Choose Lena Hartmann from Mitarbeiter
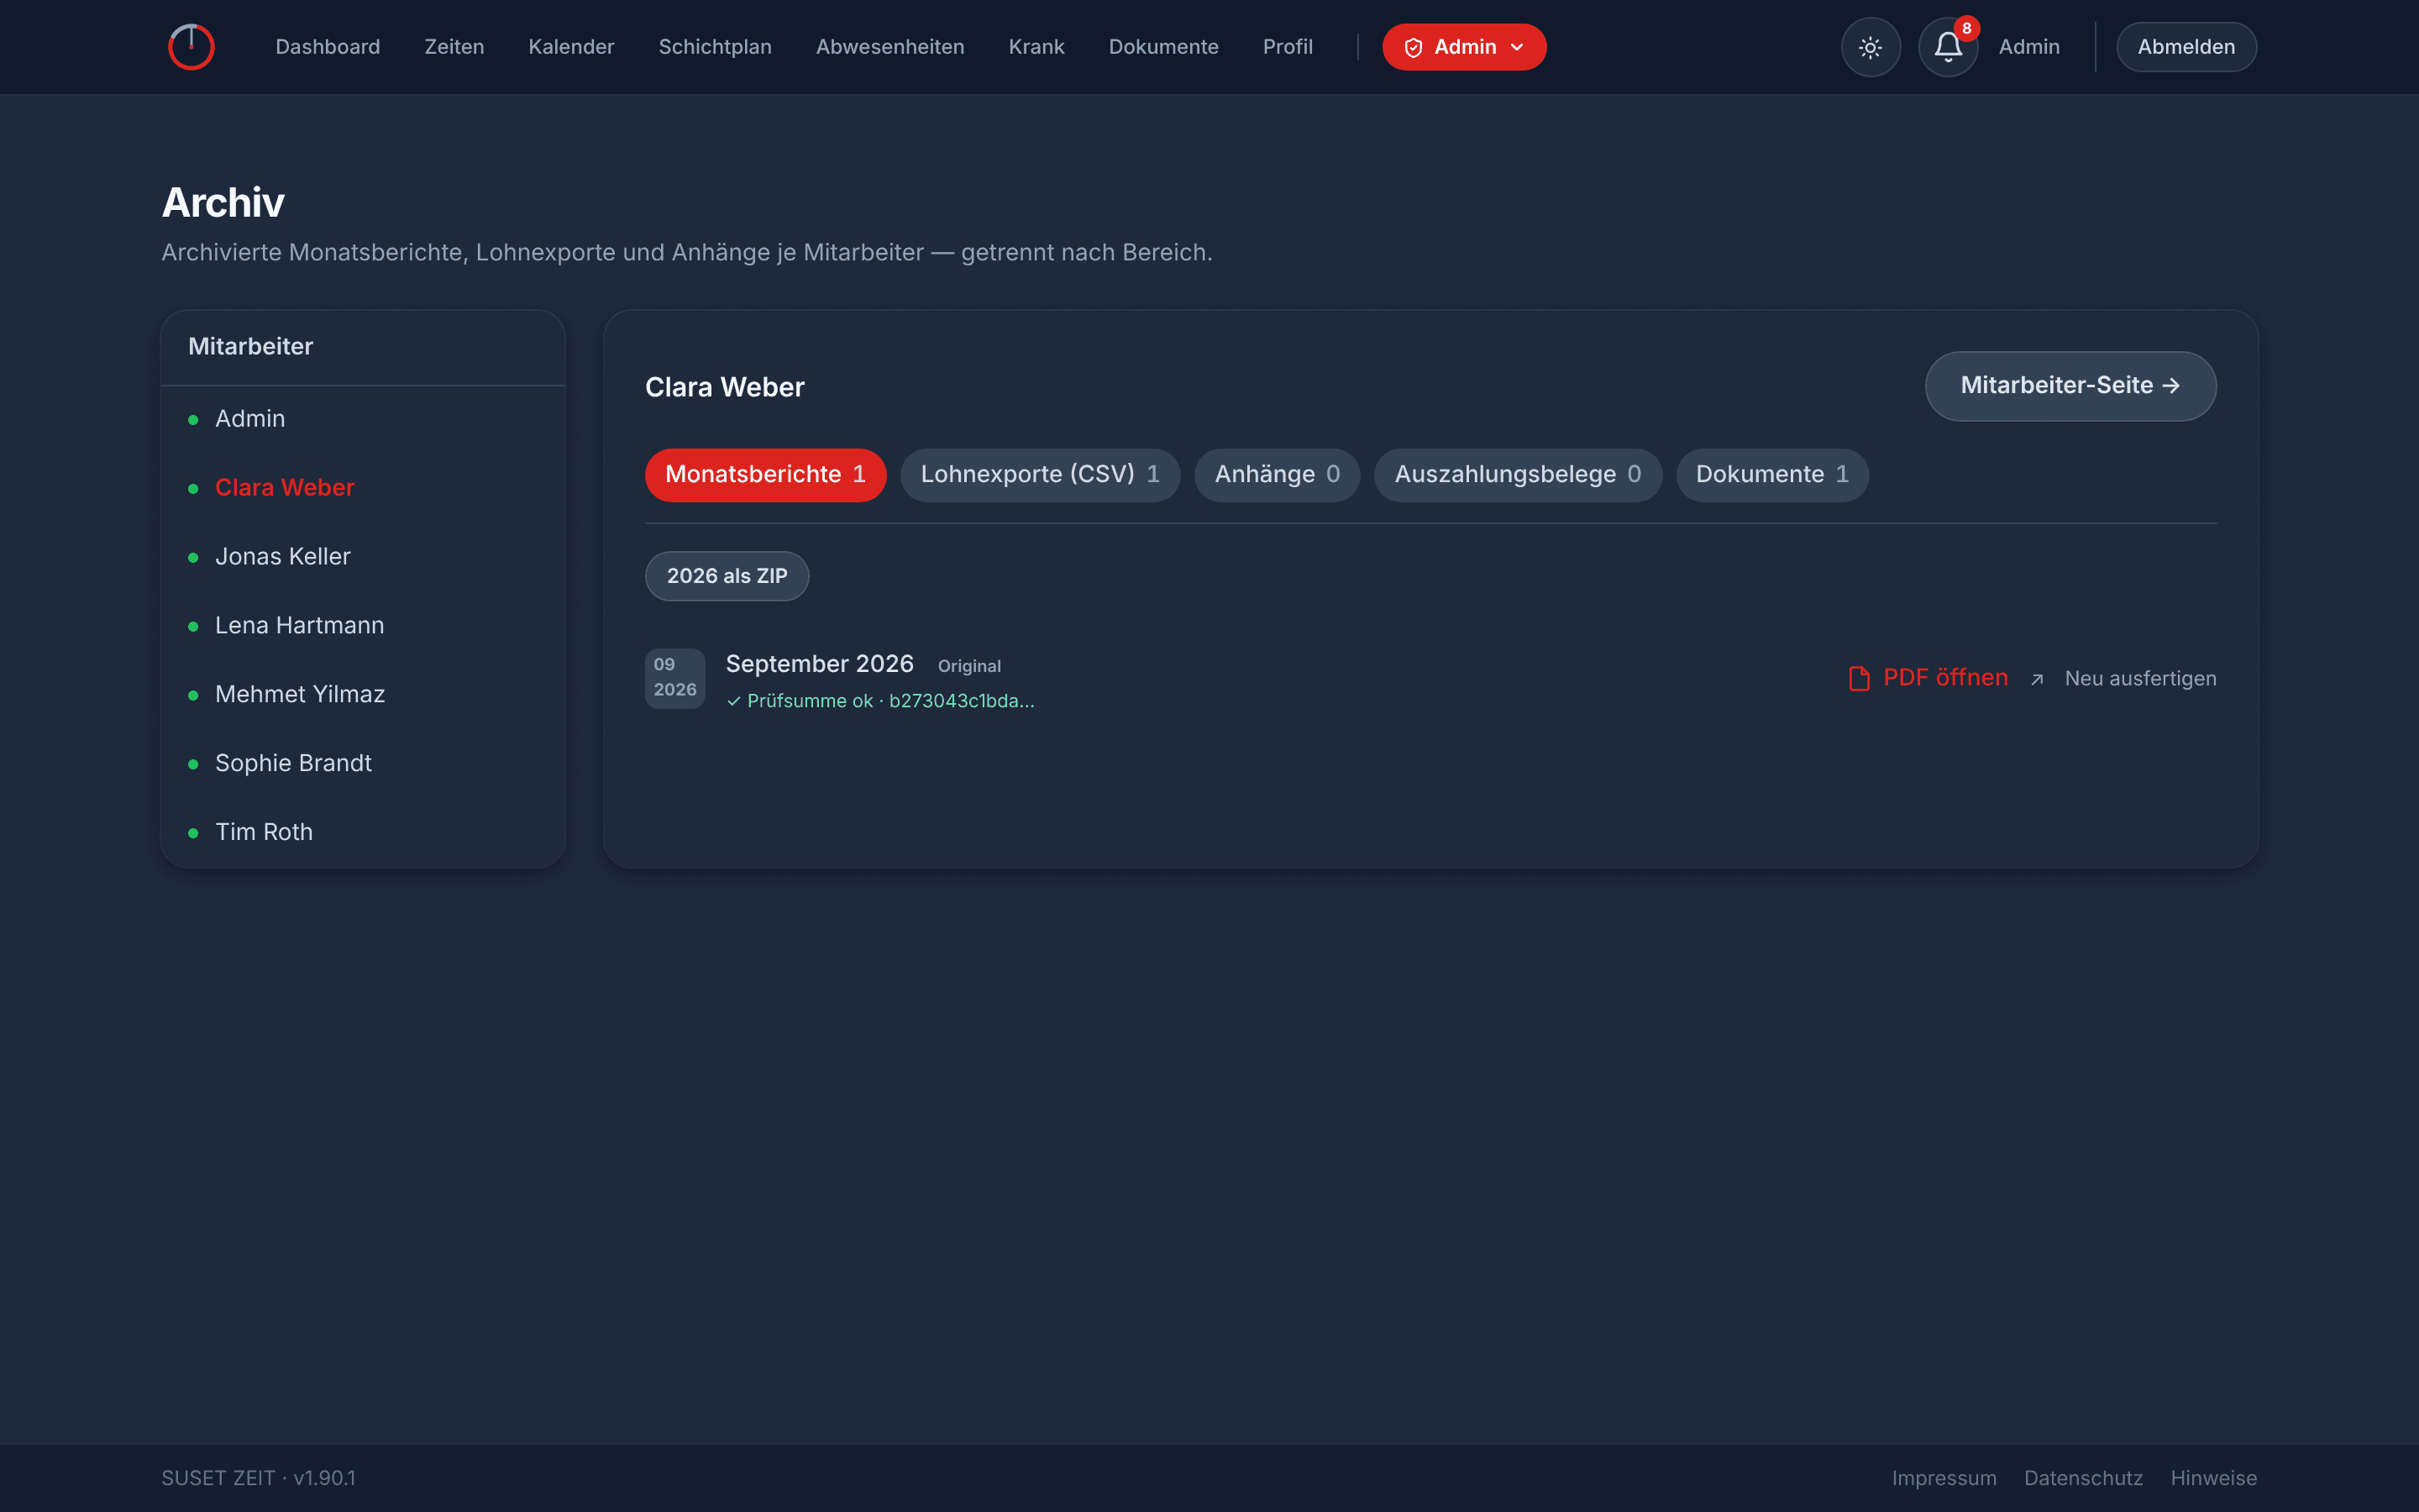Screen dimensions: 2419x1512 (363, 626)
